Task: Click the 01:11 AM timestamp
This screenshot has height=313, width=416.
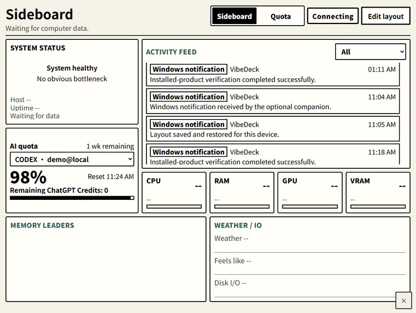Action: pyautogui.click(x=382, y=69)
